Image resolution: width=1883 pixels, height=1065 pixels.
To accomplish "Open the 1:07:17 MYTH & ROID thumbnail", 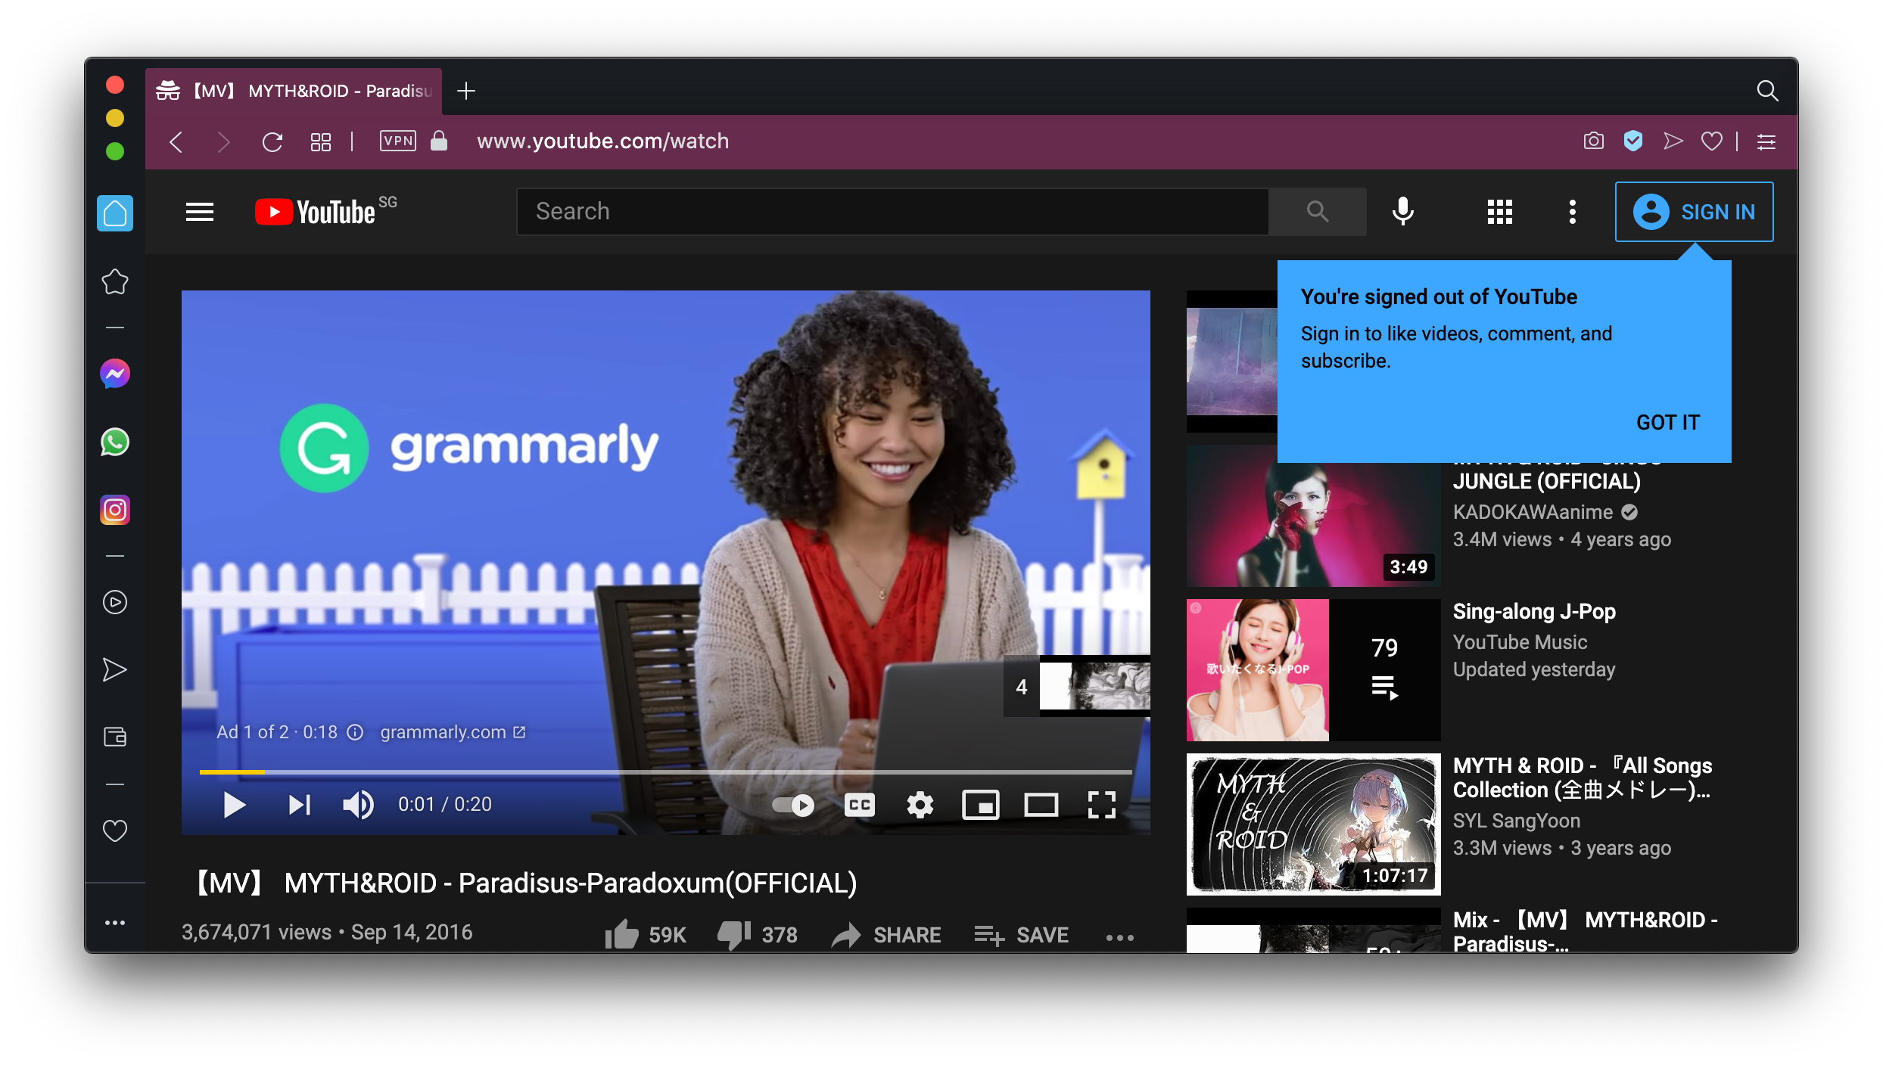I will pyautogui.click(x=1314, y=824).
